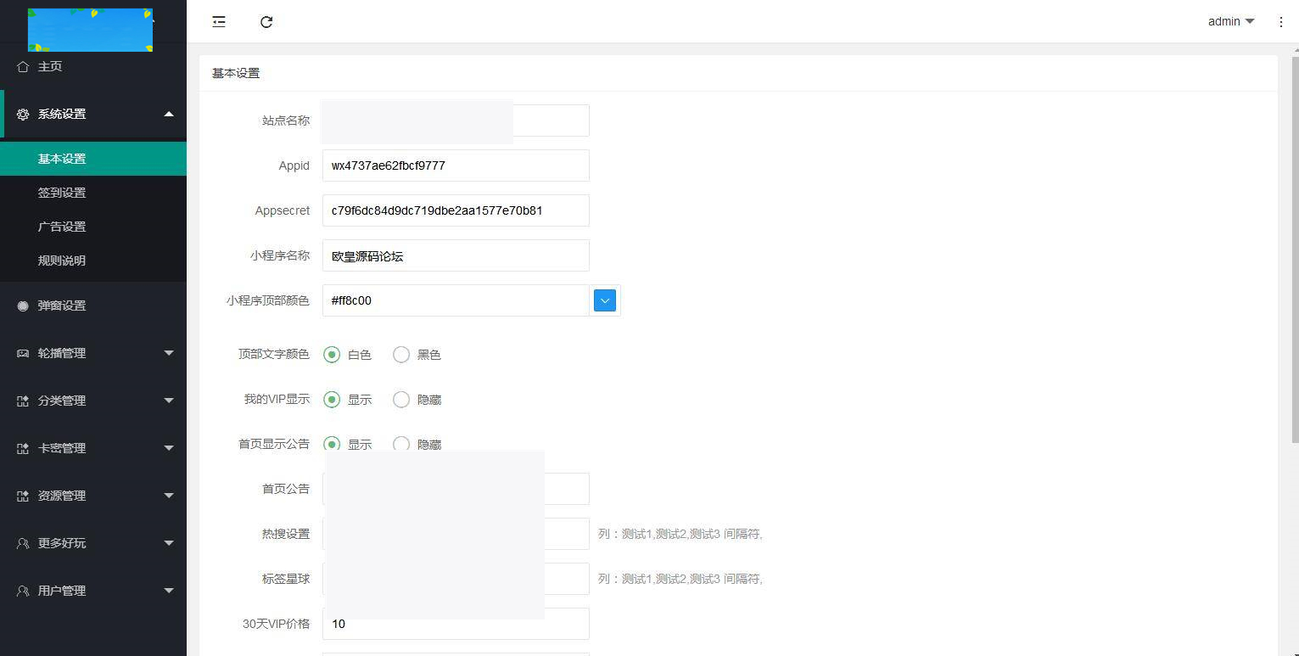The image size is (1299, 656).
Task: Switch to 签到设置 in the sidebar
Action: click(x=60, y=193)
